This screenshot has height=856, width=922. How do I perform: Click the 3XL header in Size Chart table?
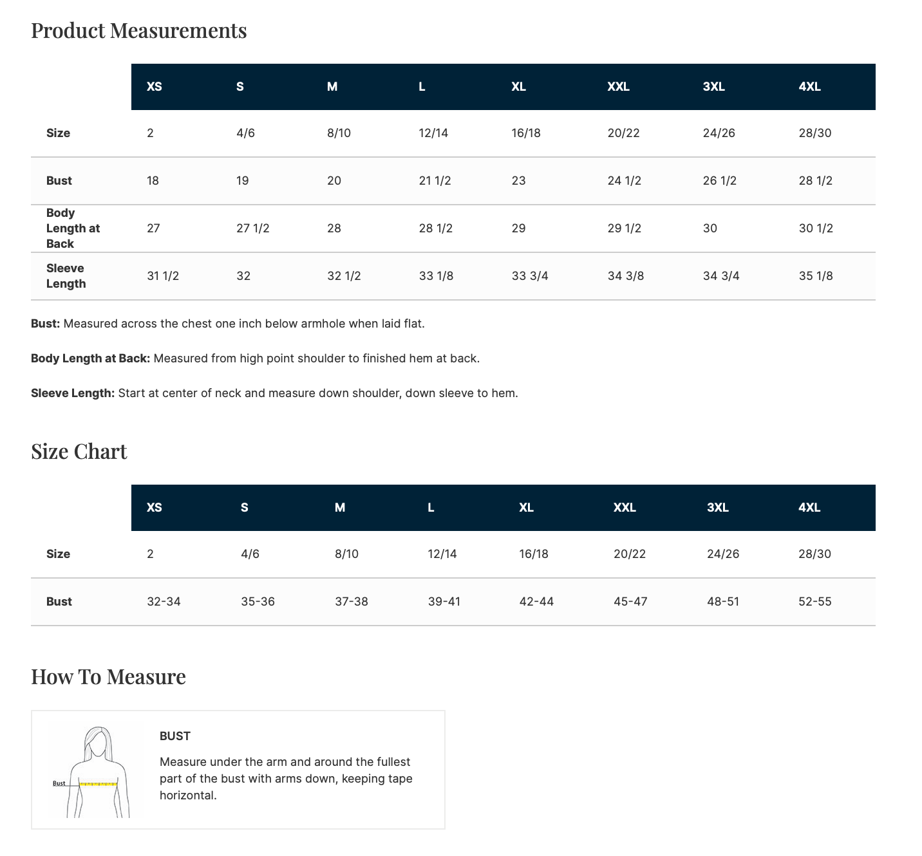717,508
